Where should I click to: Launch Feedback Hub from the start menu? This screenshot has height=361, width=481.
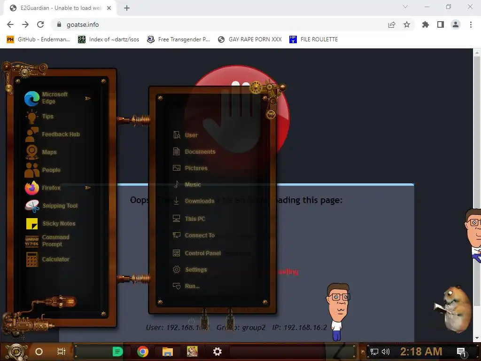[x=52, y=134]
